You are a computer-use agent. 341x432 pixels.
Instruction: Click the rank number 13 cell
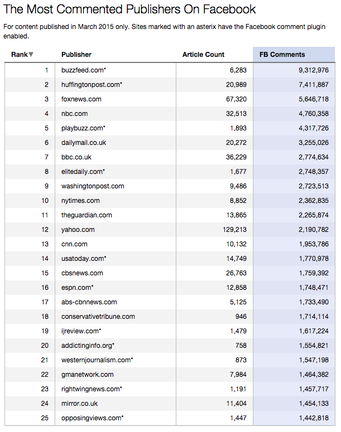(45, 244)
